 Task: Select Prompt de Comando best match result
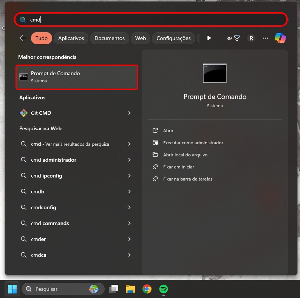[x=77, y=77]
